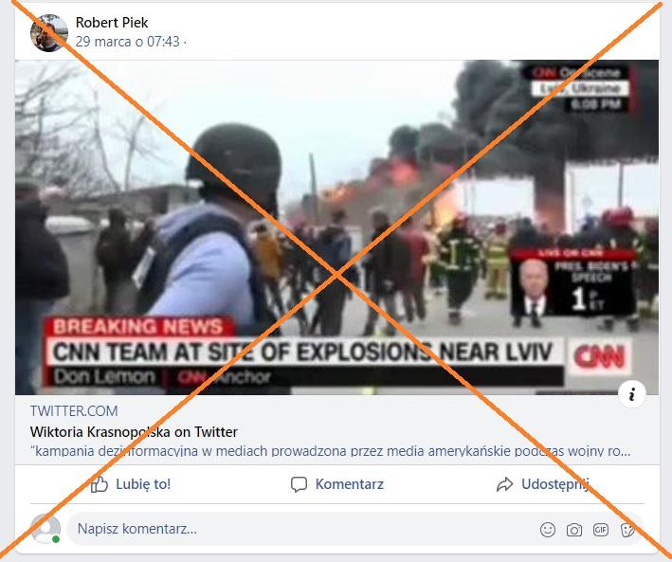Attach a photo with the camera icon
This screenshot has width=672, height=562.
(573, 530)
